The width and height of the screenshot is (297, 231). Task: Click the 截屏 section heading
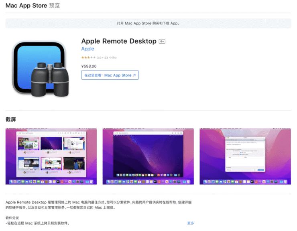click(10, 119)
